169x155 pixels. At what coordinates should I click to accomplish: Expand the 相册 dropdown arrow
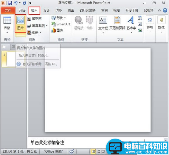(40, 33)
